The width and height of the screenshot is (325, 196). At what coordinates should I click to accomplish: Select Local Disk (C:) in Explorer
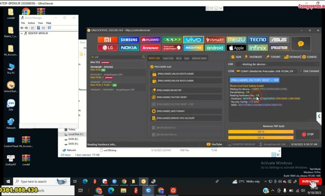pos(74,134)
